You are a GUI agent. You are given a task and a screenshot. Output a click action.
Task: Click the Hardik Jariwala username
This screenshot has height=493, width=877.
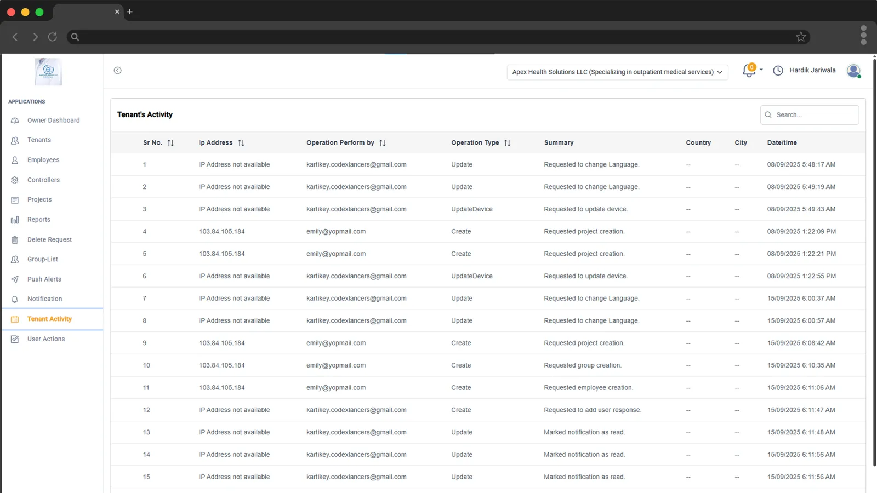812,71
